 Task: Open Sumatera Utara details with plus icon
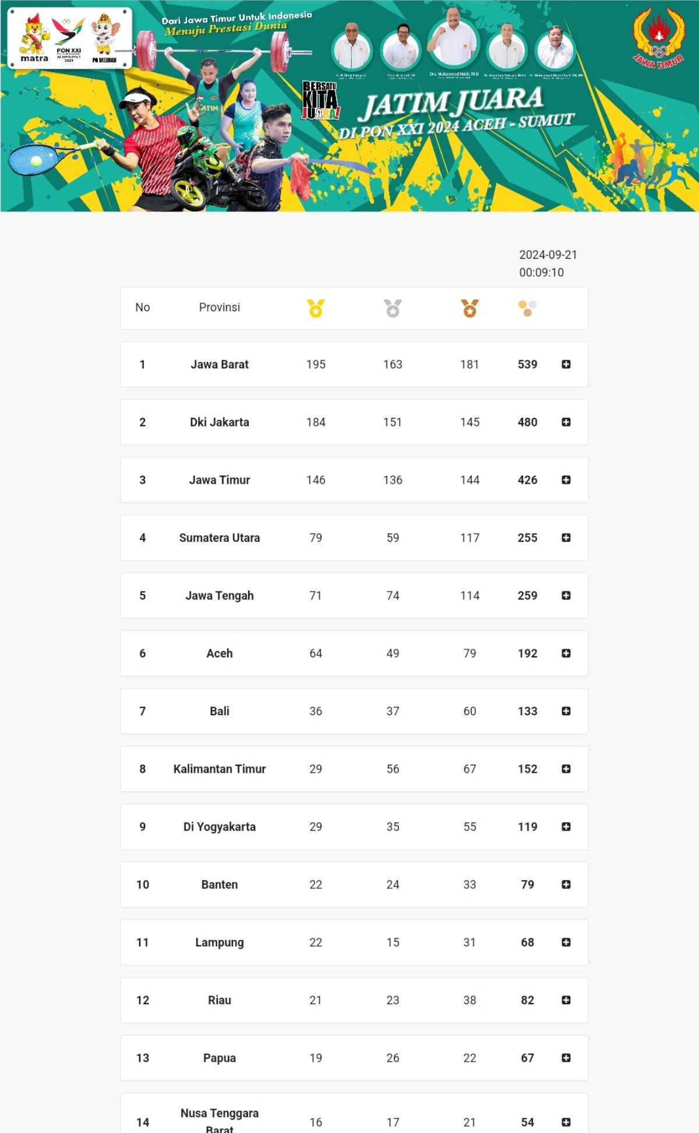[566, 537]
